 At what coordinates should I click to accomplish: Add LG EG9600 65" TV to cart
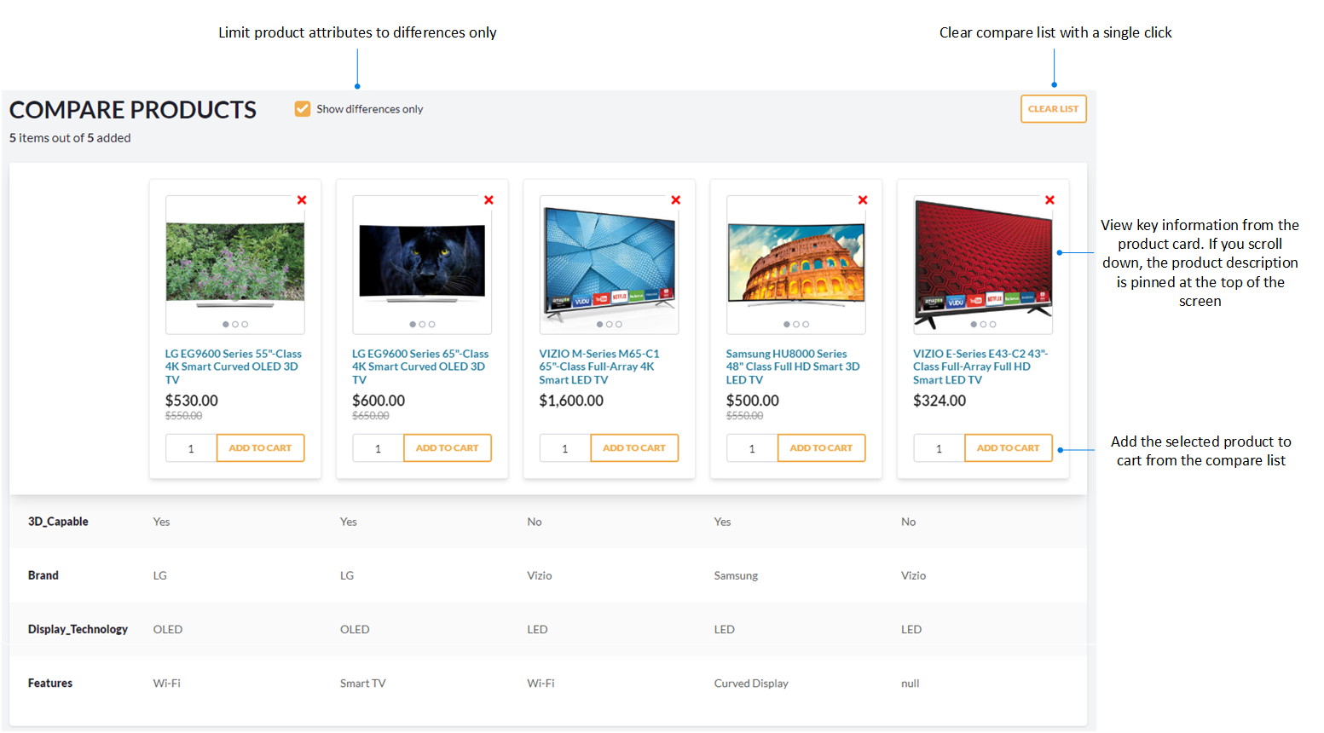pyautogui.click(x=448, y=448)
